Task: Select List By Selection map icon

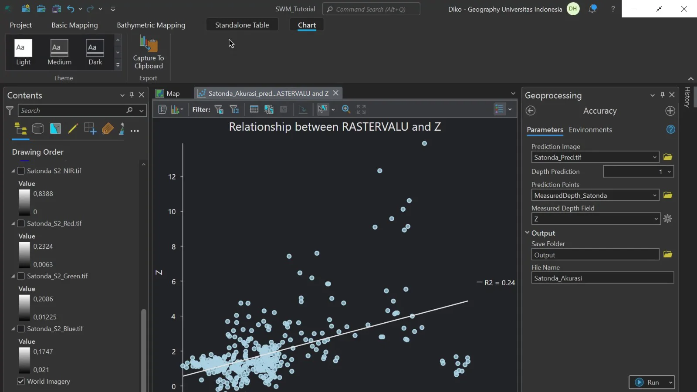Action: click(x=55, y=128)
